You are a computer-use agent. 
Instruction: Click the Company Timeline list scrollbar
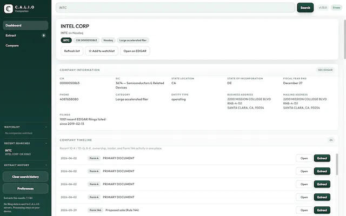pyautogui.click(x=337, y=164)
